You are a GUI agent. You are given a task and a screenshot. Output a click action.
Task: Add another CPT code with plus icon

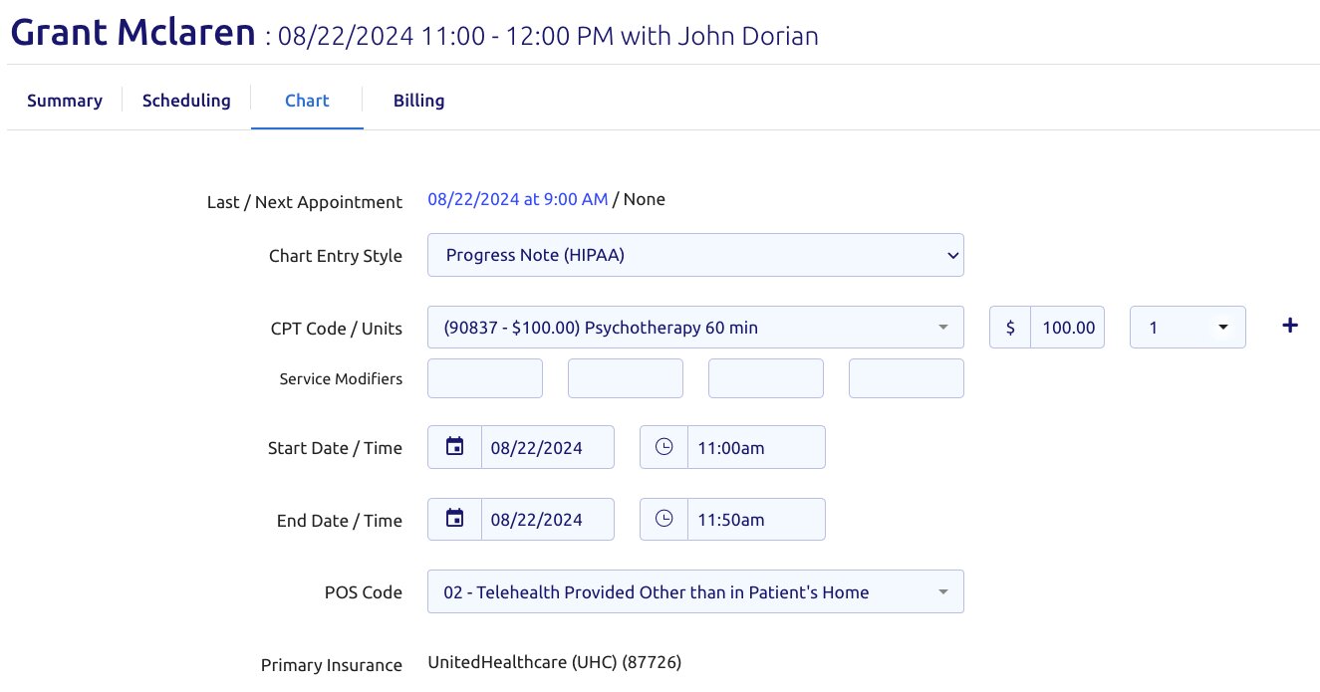(x=1289, y=326)
